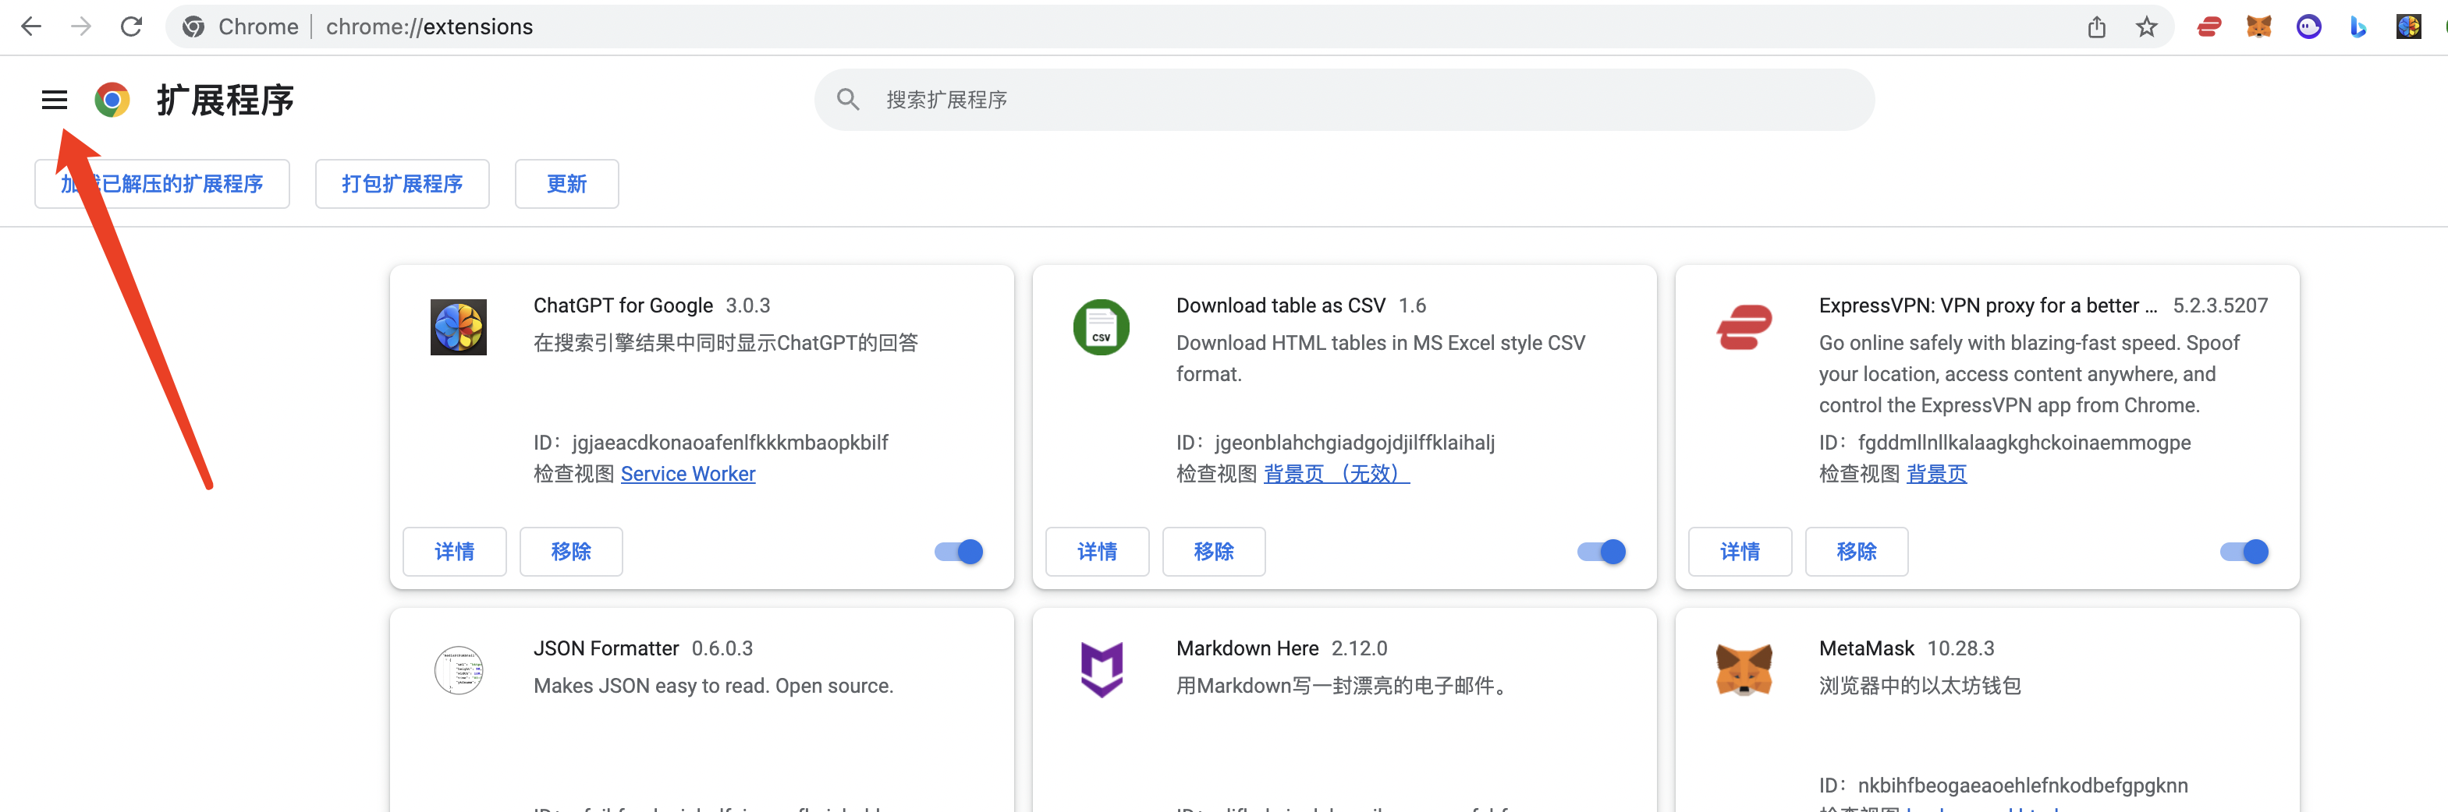
Task: Click the 打包扩展程序 button
Action: click(x=402, y=183)
